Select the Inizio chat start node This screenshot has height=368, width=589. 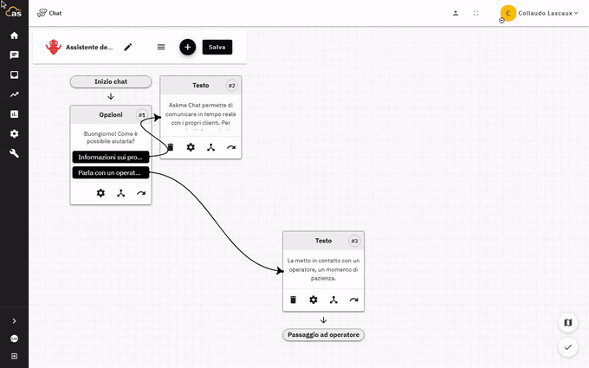pyautogui.click(x=111, y=82)
